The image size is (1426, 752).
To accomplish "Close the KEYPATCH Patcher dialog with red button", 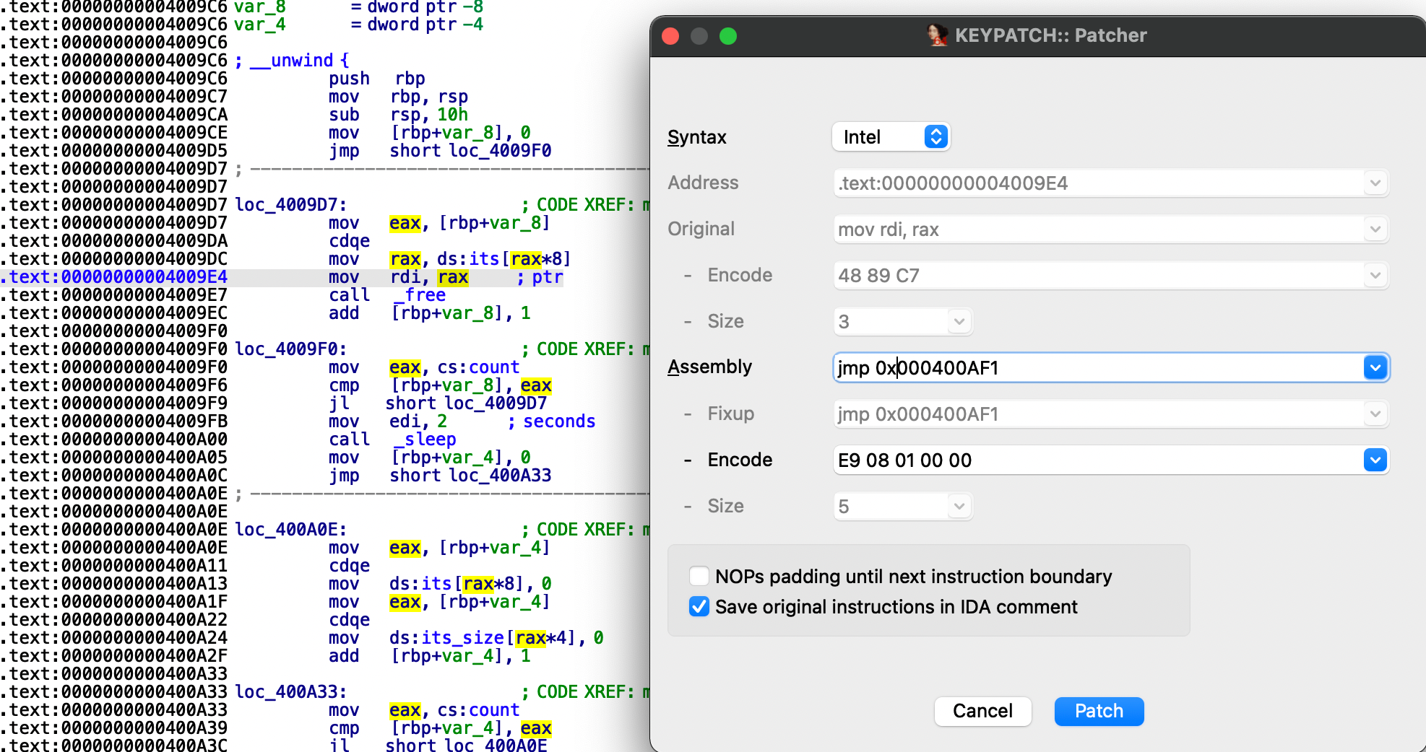I will (670, 36).
